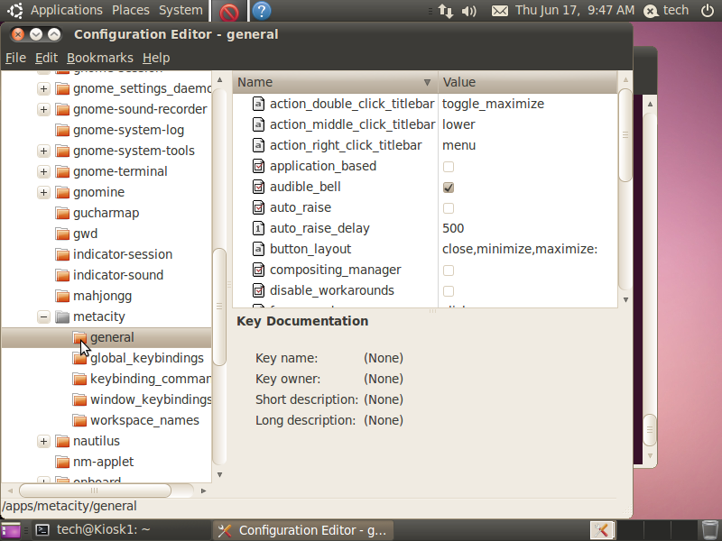The width and height of the screenshot is (722, 541).
Task: Open the File menu
Action: [x=15, y=58]
